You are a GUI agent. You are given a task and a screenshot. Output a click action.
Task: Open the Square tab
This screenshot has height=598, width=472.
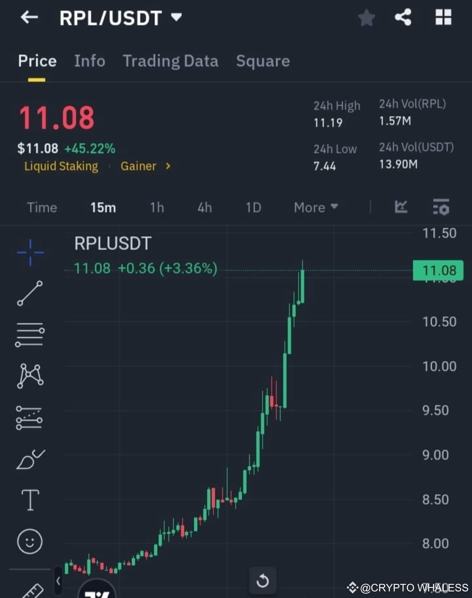point(263,61)
